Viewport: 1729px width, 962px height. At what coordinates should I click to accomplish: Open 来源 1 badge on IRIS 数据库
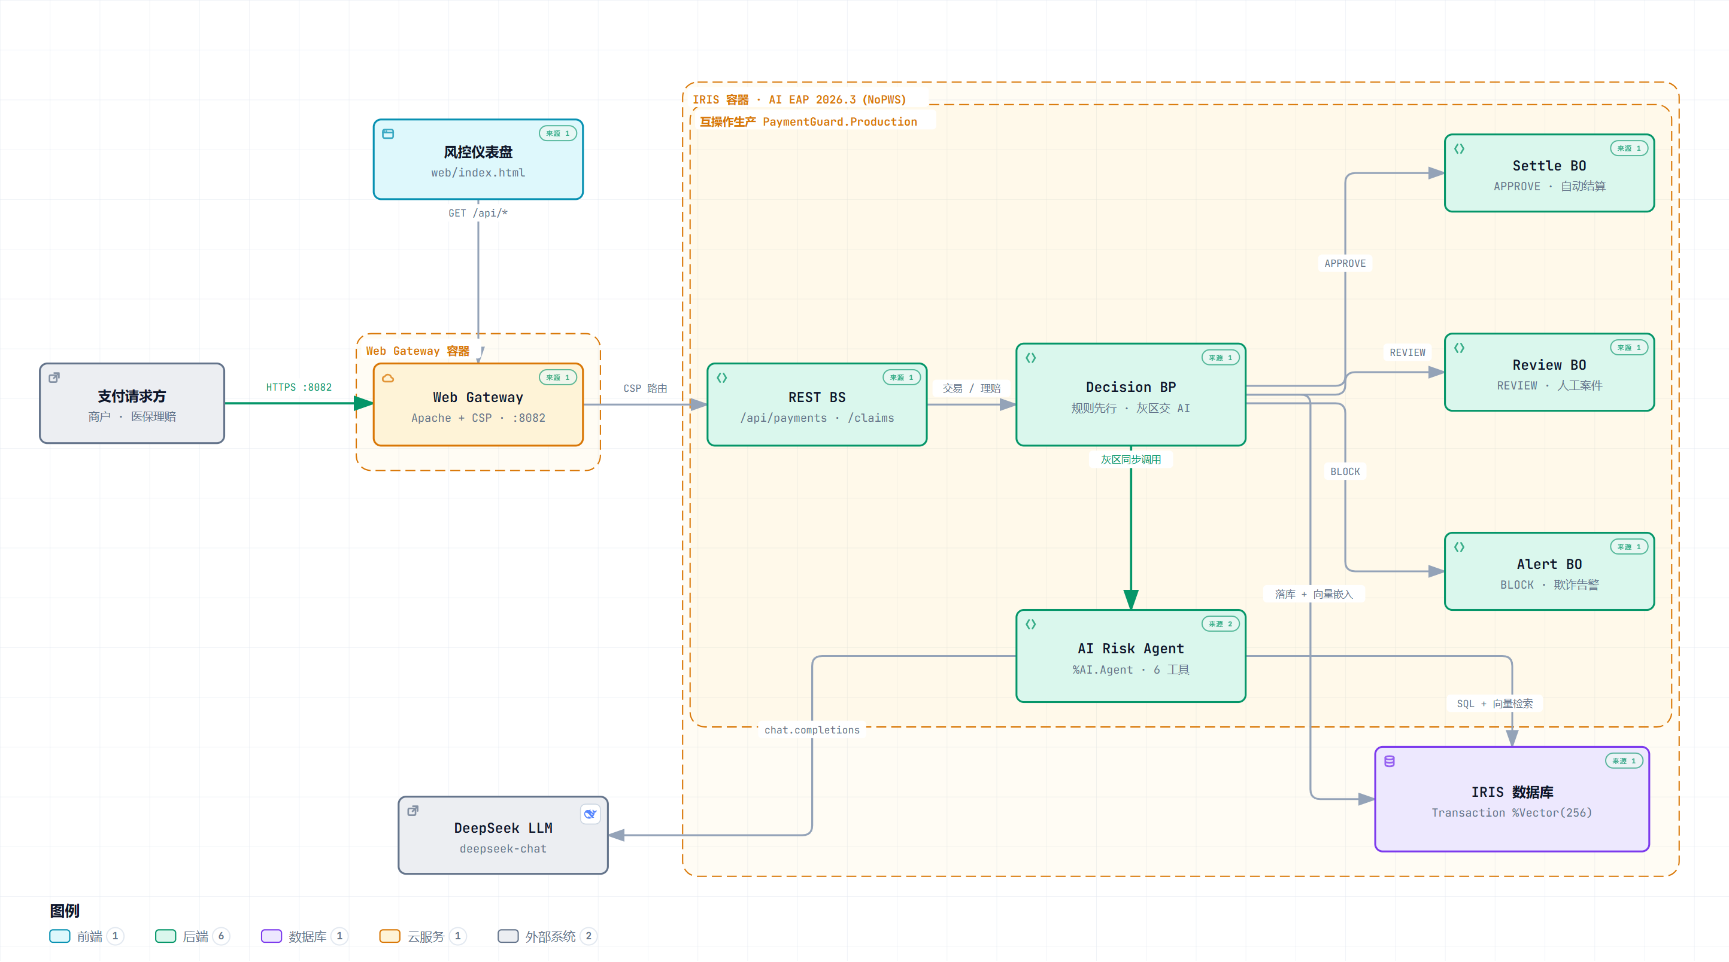(x=1624, y=761)
